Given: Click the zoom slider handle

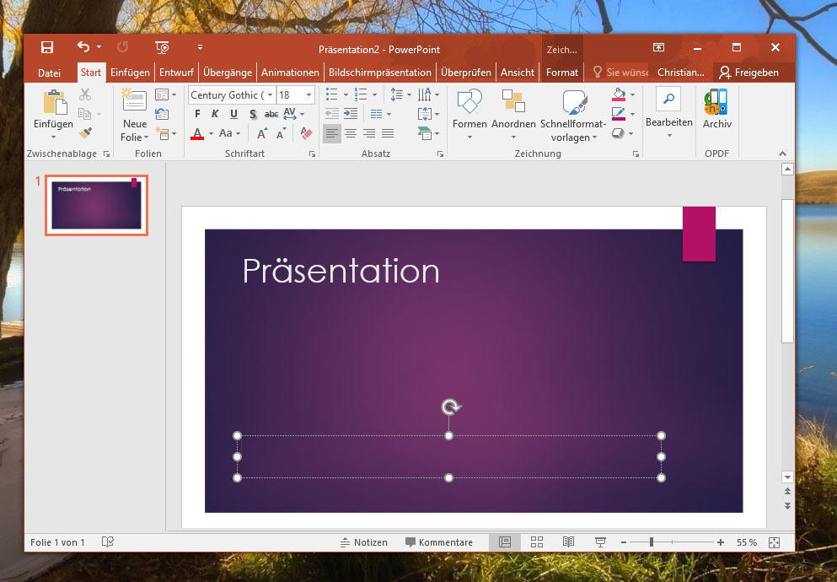Looking at the screenshot, I should pyautogui.click(x=652, y=542).
